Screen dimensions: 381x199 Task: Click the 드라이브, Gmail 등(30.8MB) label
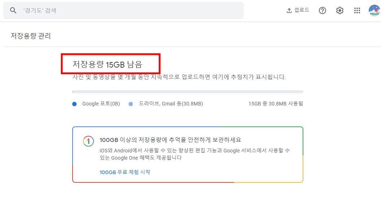171,104
